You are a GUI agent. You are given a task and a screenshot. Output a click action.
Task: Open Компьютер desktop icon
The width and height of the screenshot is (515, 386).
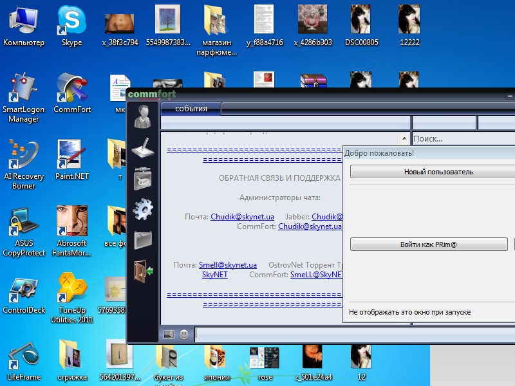coord(24,27)
